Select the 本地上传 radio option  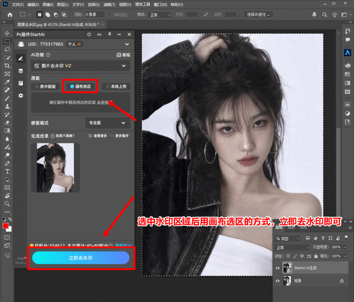click(116, 87)
